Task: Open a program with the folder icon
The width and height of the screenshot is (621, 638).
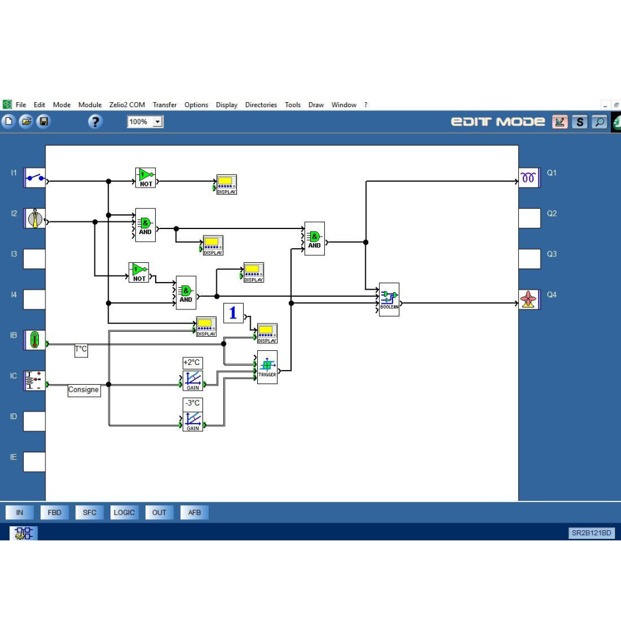Action: [26, 121]
